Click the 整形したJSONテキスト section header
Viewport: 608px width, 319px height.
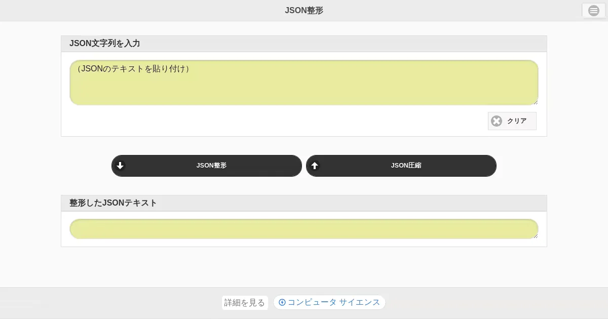point(113,203)
